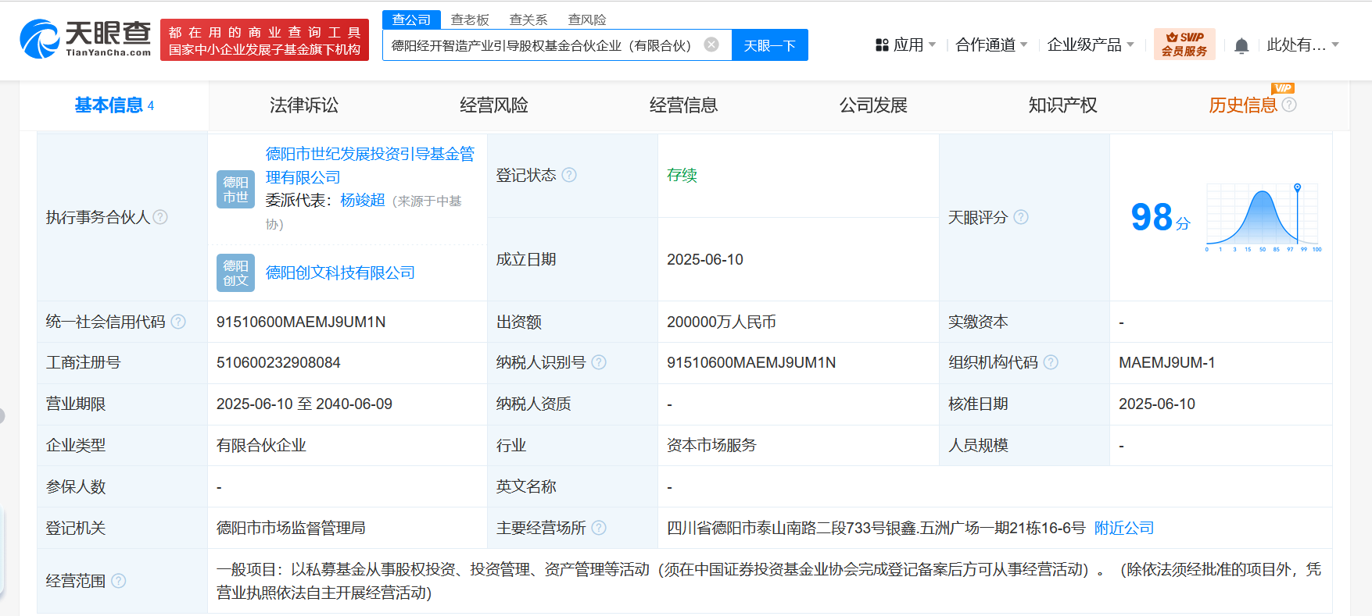Open the SVIP 会员服务 badge
Image resolution: width=1372 pixels, height=616 pixels.
point(1184,45)
